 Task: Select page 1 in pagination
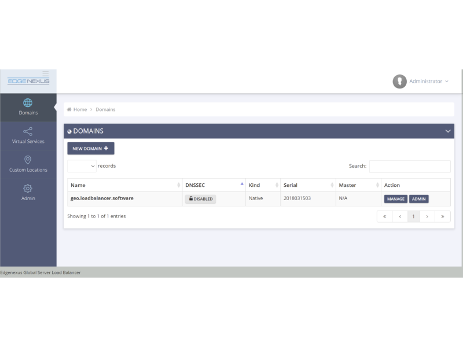[x=413, y=216]
